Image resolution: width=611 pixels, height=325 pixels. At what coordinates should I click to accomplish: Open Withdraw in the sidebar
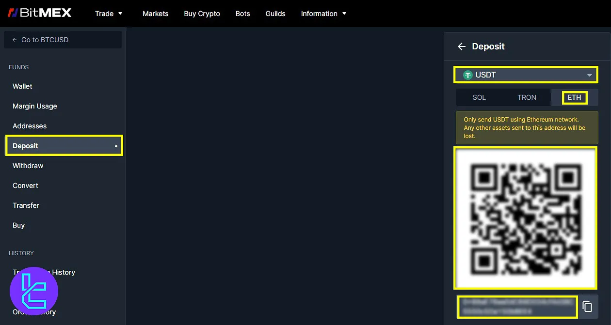(x=28, y=166)
